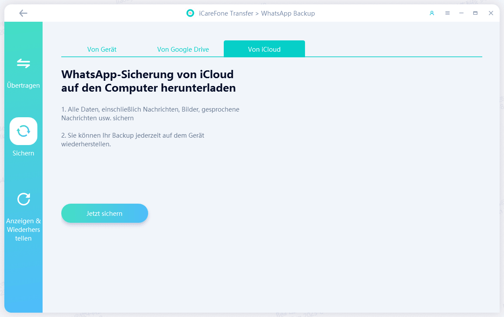Click the Übertragen label text
The height and width of the screenshot is (317, 504).
(x=23, y=85)
